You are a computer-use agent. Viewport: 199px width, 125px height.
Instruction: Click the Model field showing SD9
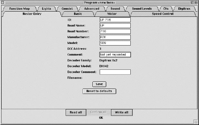click(x=115, y=43)
